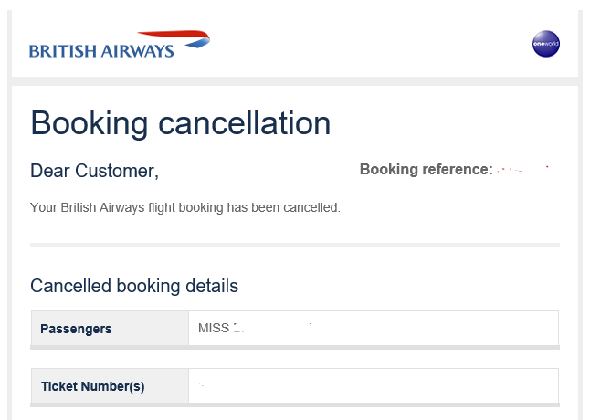The height and width of the screenshot is (420, 590).
Task: Click the grey bar under Passengers row
Action: click(x=295, y=348)
